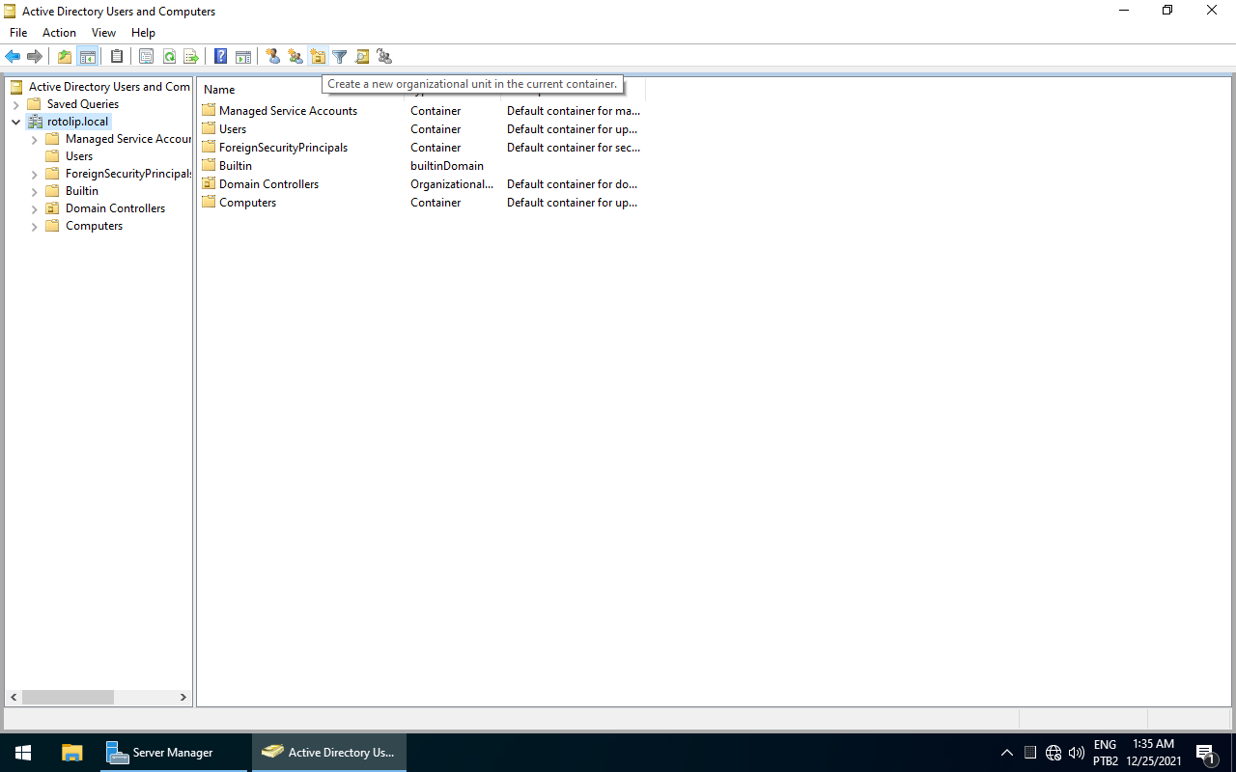The height and width of the screenshot is (772, 1236).
Task: Click the Refresh toolbar icon
Action: 169,57
